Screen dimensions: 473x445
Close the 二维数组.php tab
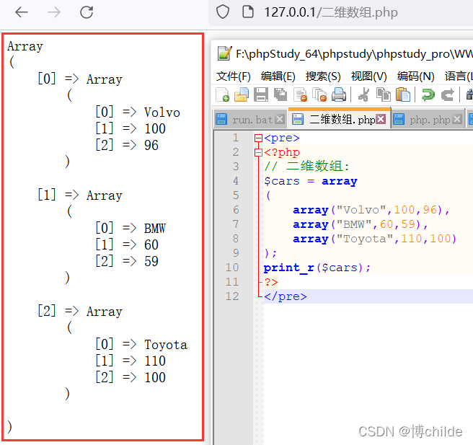coord(381,119)
